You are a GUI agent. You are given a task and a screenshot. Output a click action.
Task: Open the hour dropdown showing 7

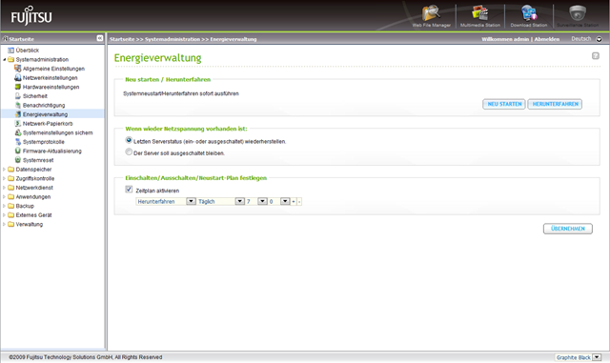[x=263, y=201]
